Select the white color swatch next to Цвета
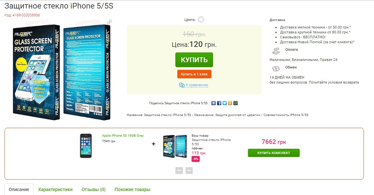 [x=201, y=20]
